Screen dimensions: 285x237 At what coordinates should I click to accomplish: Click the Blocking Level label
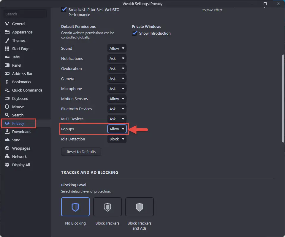pos(74,185)
